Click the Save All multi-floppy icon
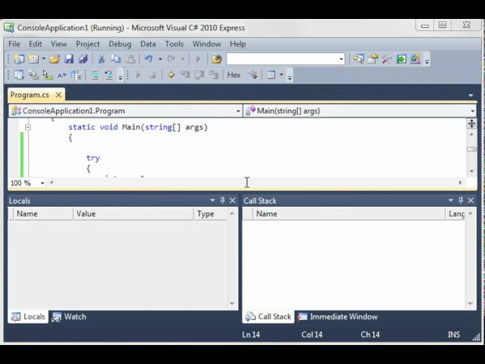The image size is (485, 364). pyautogui.click(x=83, y=59)
